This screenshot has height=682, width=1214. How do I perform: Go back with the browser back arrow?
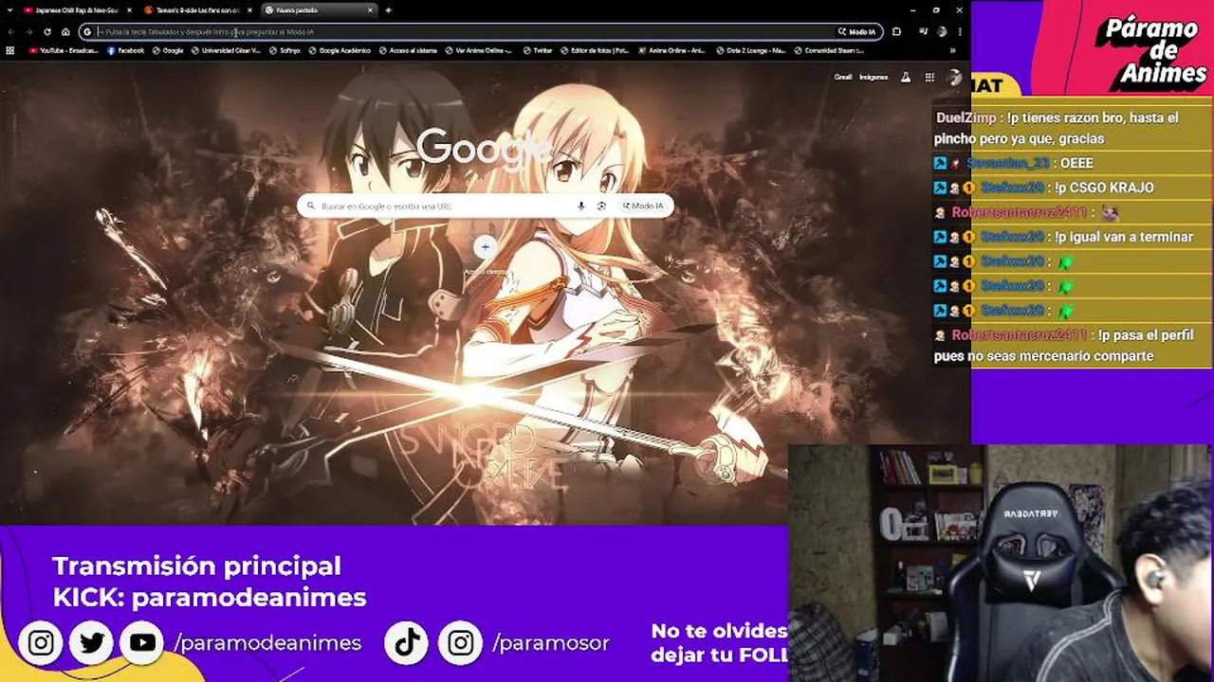pyautogui.click(x=11, y=31)
